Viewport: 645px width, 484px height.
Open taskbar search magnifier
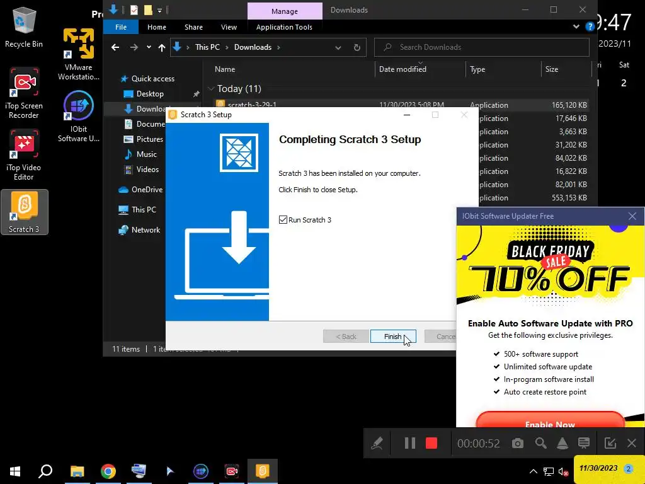(45, 471)
